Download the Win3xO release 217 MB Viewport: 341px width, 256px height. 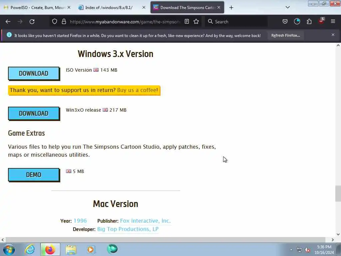(x=34, y=113)
